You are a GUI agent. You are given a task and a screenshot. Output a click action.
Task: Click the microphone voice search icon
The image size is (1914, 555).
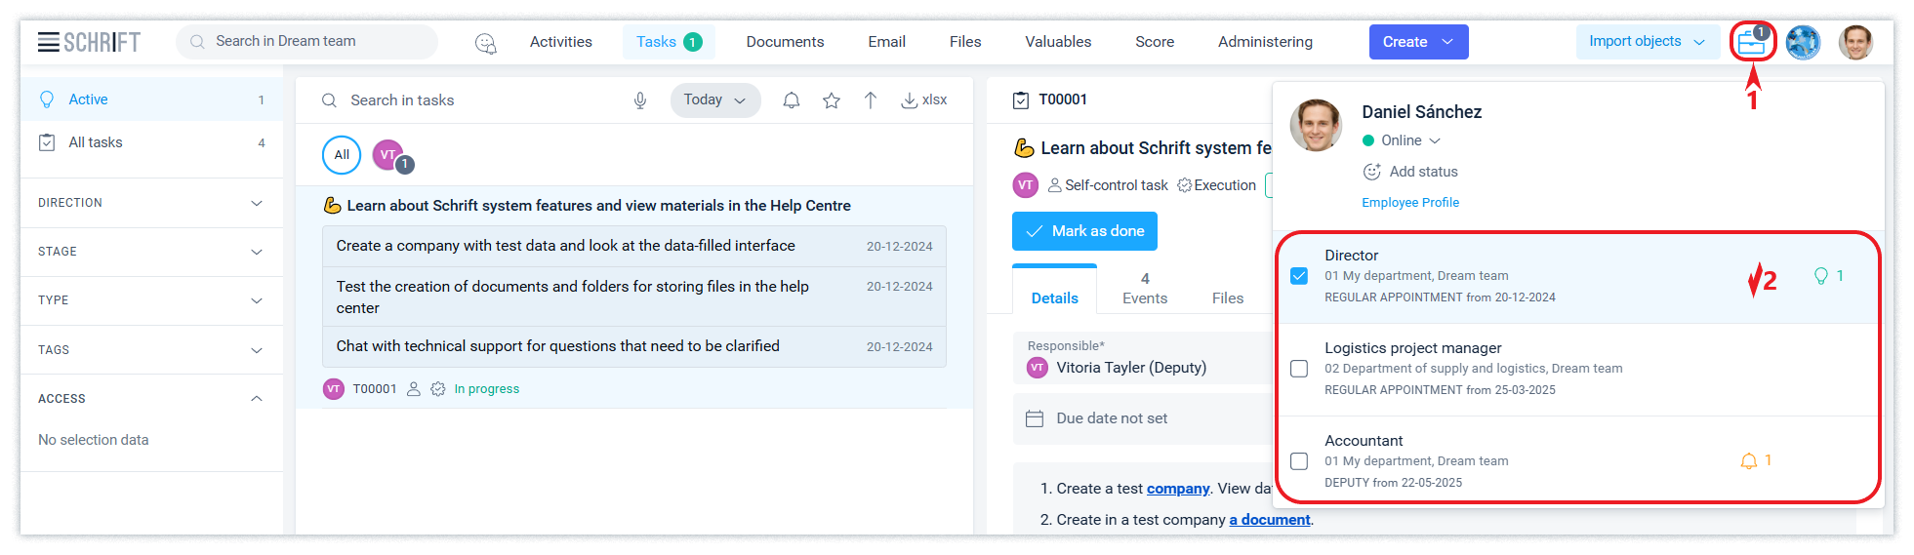pos(640,100)
